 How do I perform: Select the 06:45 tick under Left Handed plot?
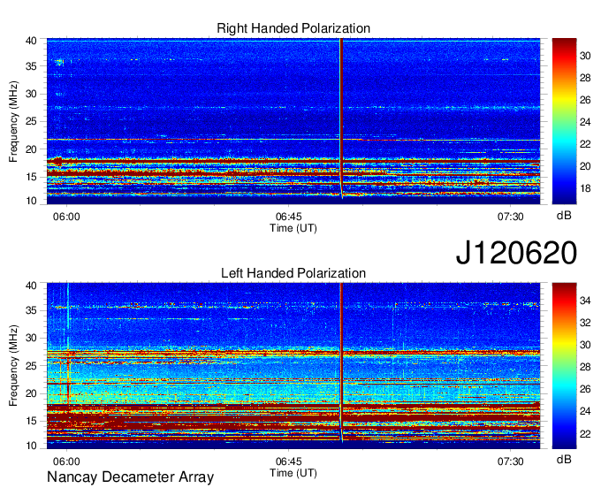click(x=289, y=461)
